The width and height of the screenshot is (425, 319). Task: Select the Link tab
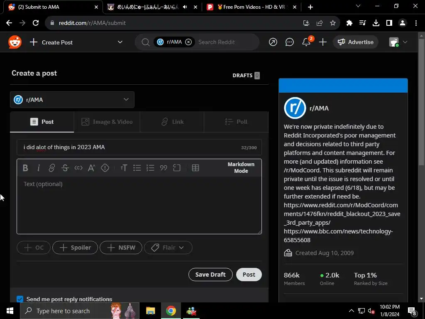172,122
